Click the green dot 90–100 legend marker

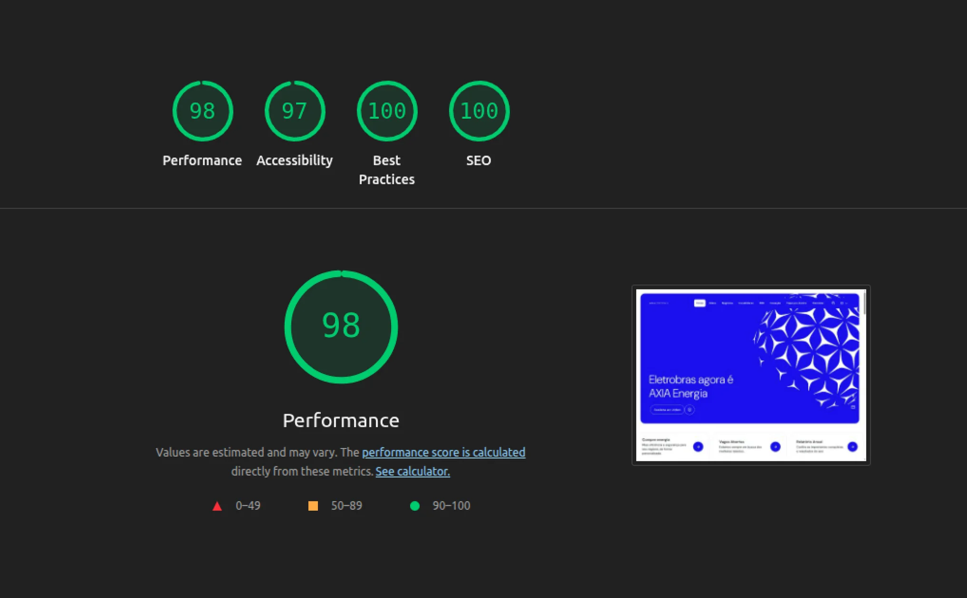pyautogui.click(x=415, y=505)
